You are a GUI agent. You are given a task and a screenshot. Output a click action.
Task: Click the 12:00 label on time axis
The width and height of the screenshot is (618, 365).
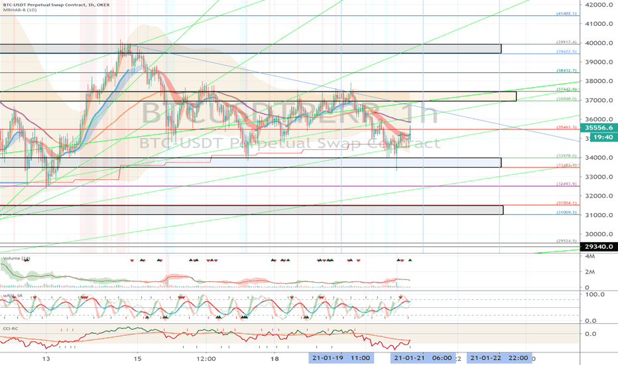point(206,358)
